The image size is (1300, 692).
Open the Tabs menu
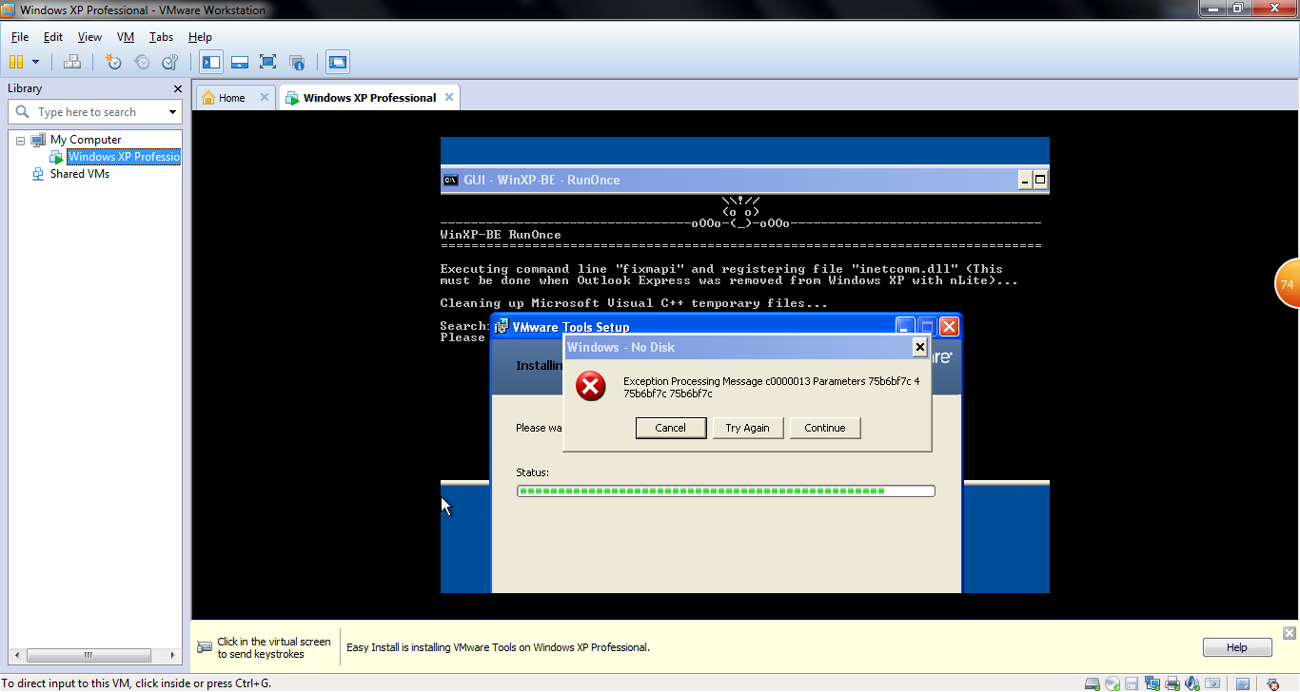[161, 37]
